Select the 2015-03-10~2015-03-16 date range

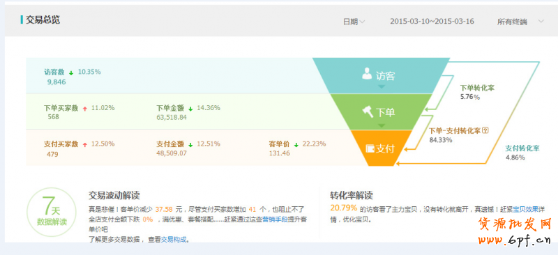432,22
